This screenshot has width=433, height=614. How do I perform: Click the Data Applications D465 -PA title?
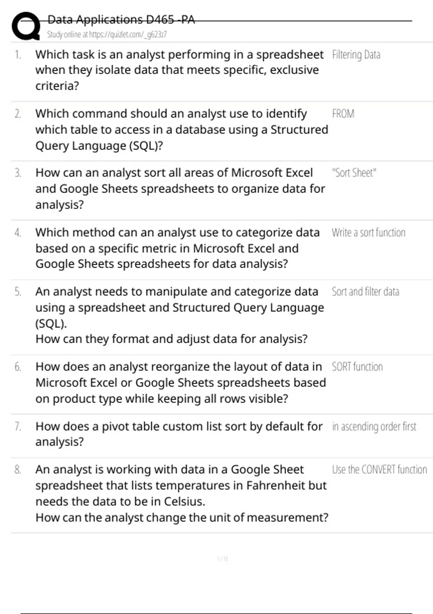click(121, 20)
